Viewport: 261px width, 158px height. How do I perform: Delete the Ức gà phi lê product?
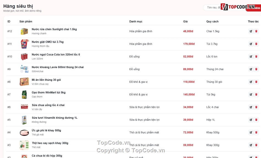point(256,132)
